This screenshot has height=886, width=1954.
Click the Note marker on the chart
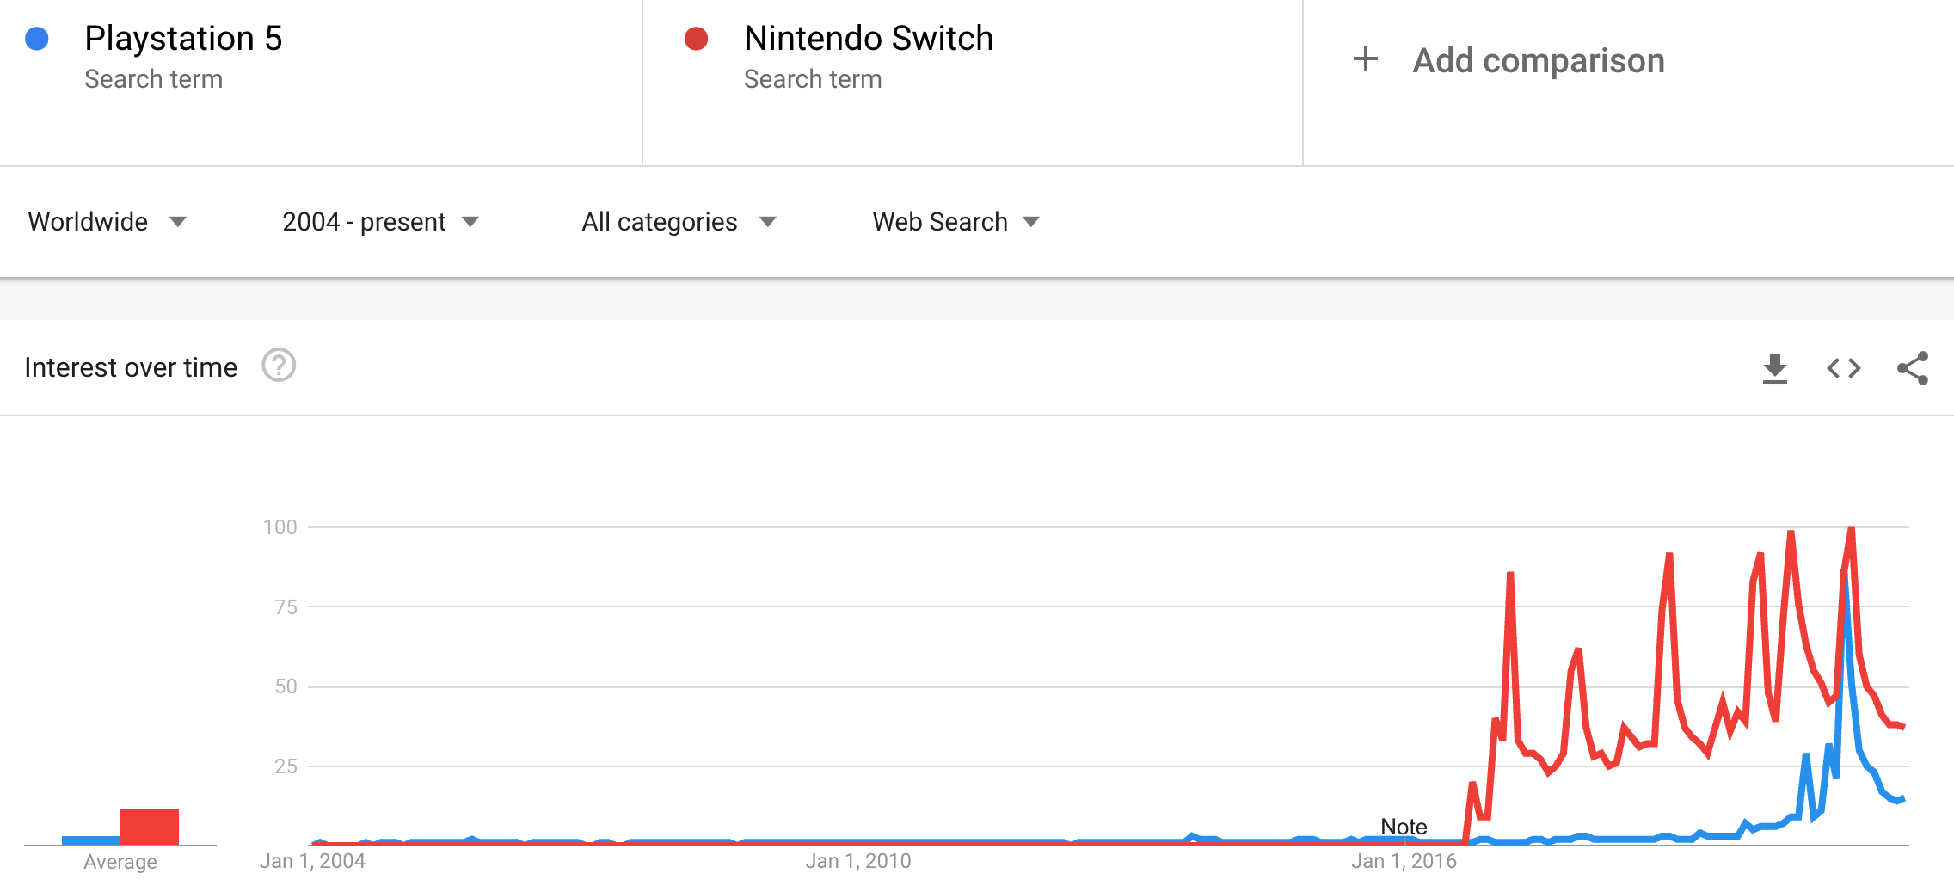(1404, 827)
